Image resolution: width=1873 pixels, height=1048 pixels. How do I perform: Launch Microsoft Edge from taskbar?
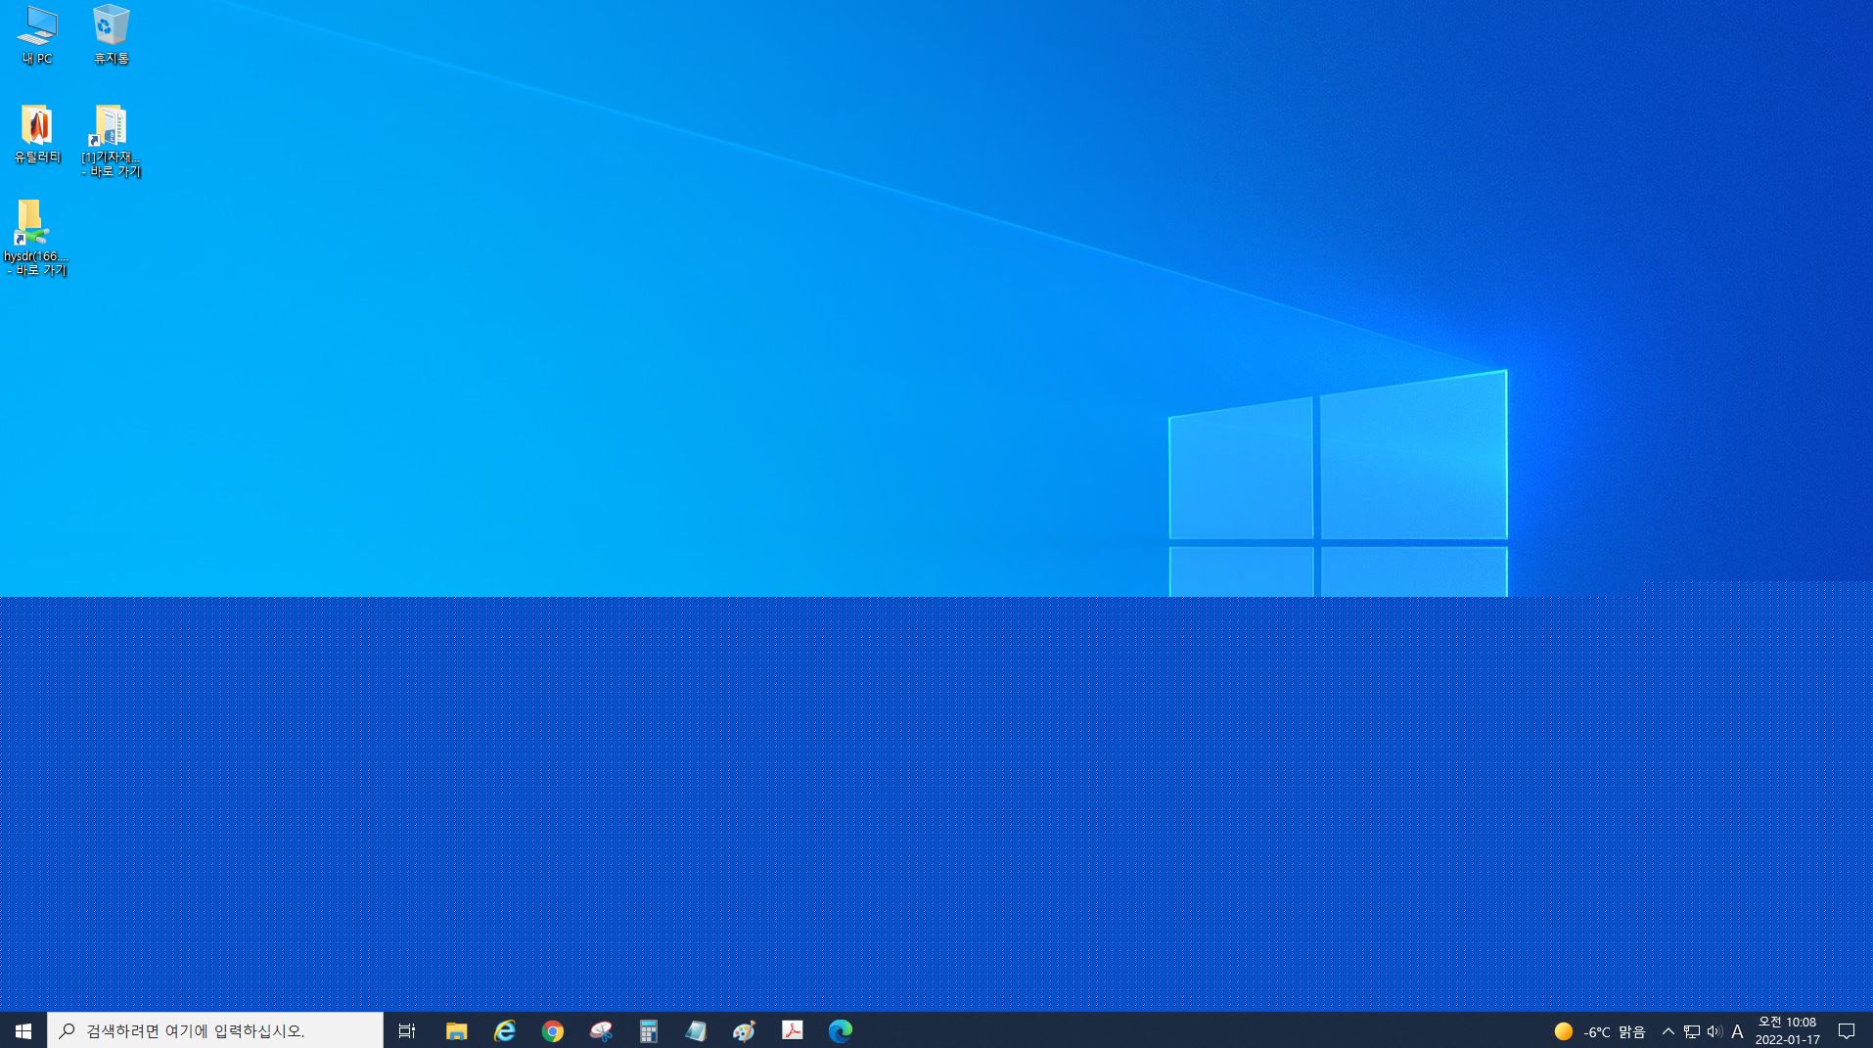(841, 1030)
